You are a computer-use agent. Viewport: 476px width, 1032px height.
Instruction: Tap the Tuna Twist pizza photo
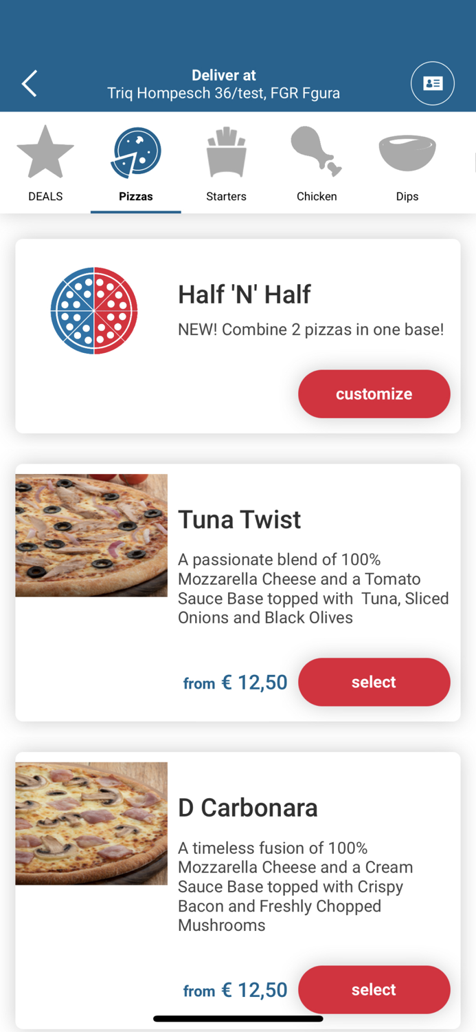click(x=91, y=535)
